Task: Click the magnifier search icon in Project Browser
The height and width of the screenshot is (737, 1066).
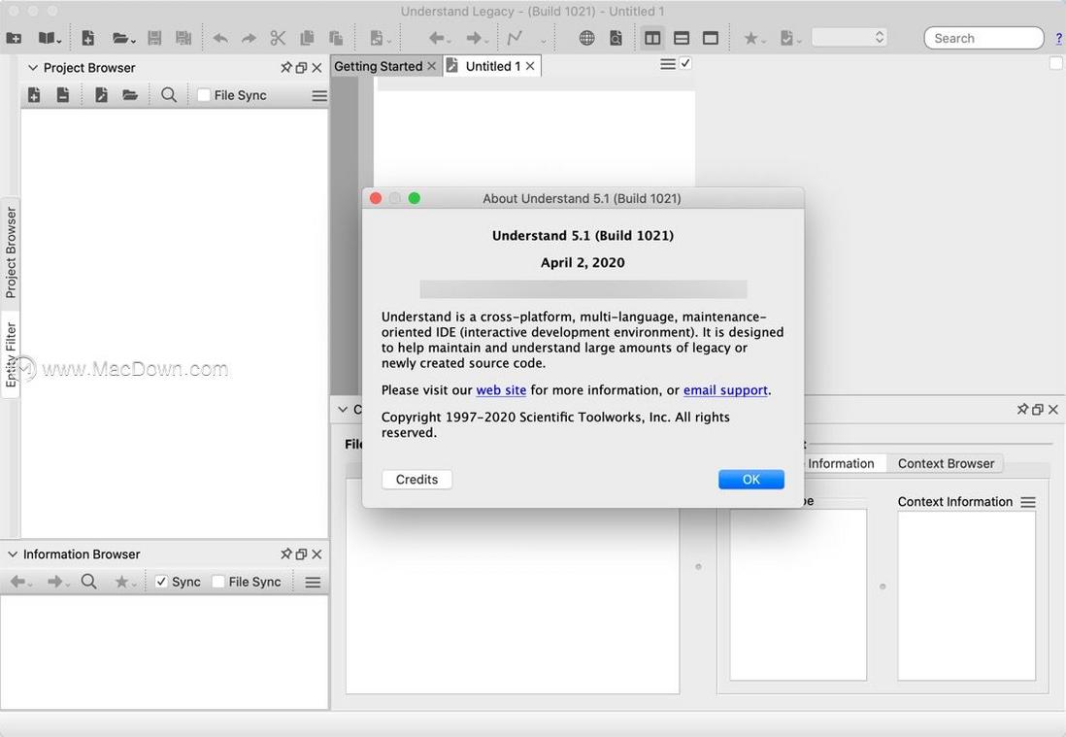Action: [x=169, y=95]
